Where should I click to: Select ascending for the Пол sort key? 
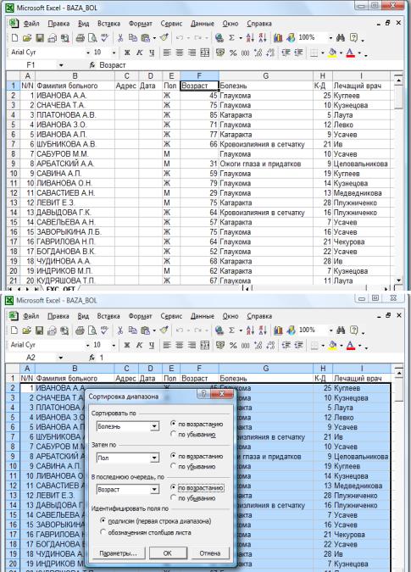[174, 456]
